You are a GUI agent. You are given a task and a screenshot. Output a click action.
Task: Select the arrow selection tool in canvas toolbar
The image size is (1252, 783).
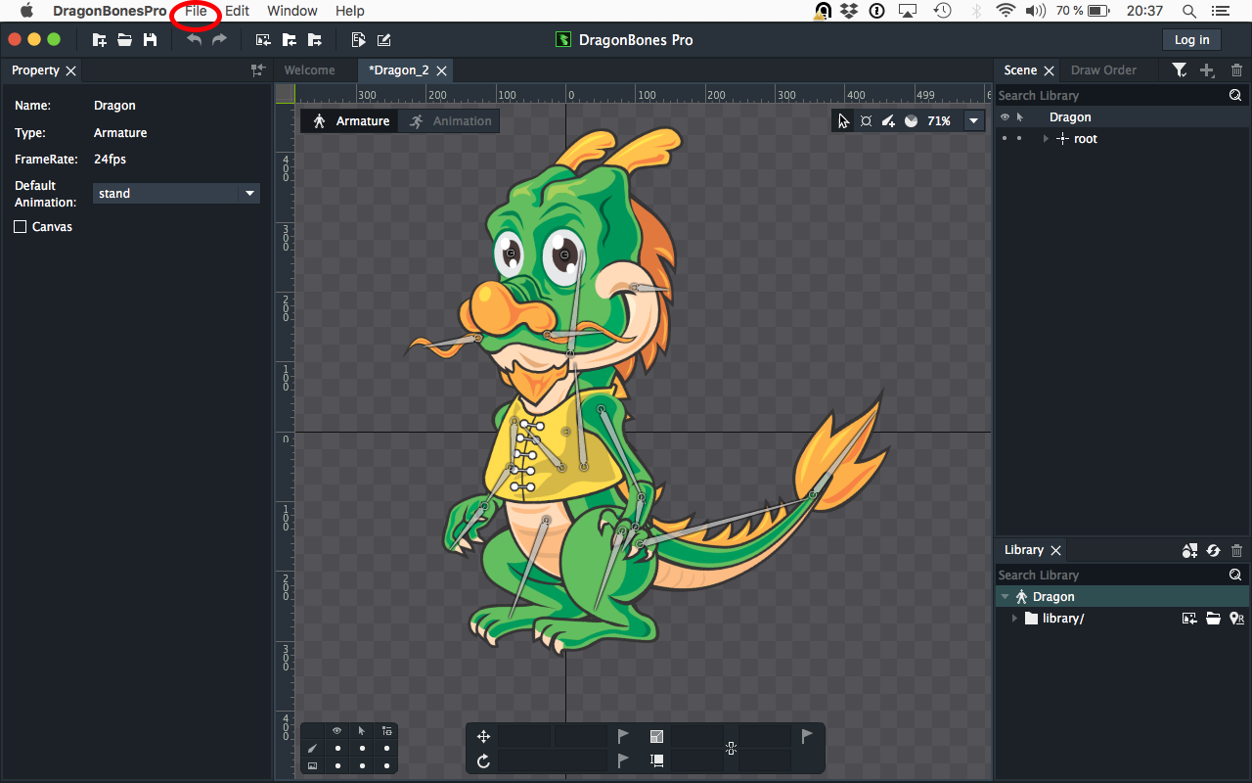(x=843, y=121)
